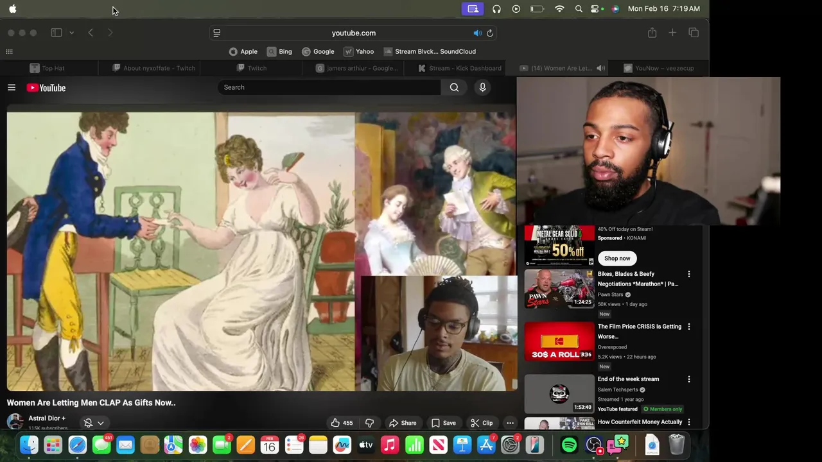Expand the tab group dropdown arrow
This screenshot has height=462, width=822.
(x=71, y=33)
